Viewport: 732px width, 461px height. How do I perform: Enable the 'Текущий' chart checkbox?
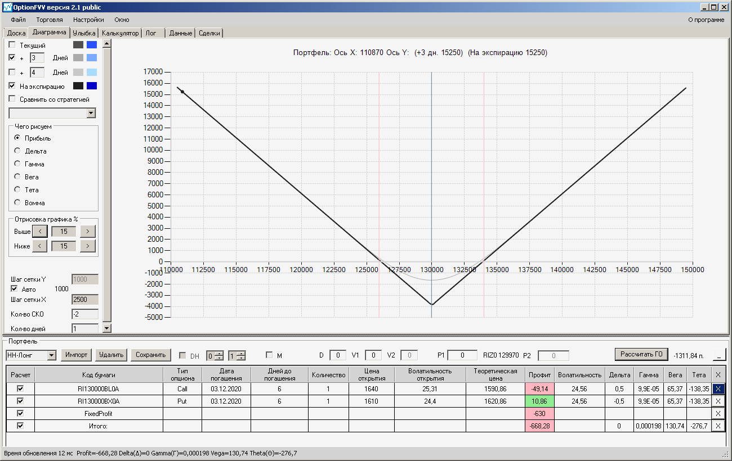click(12, 45)
